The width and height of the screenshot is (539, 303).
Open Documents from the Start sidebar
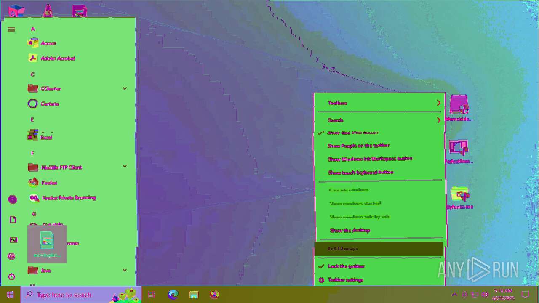pyautogui.click(x=13, y=220)
